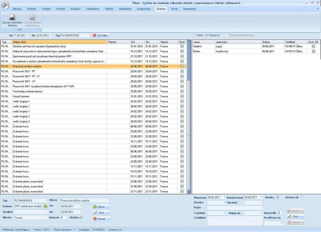321x232 pixels.
Task: Toggle Skúš. checkbox for Pracovná skúška zvárača
Action: 182,66
